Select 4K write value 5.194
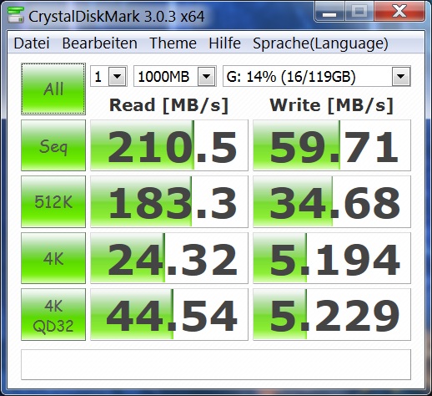 click(x=332, y=258)
